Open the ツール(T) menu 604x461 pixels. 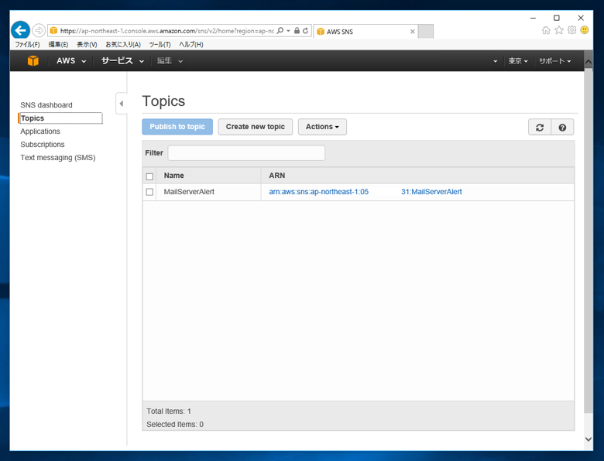[160, 45]
